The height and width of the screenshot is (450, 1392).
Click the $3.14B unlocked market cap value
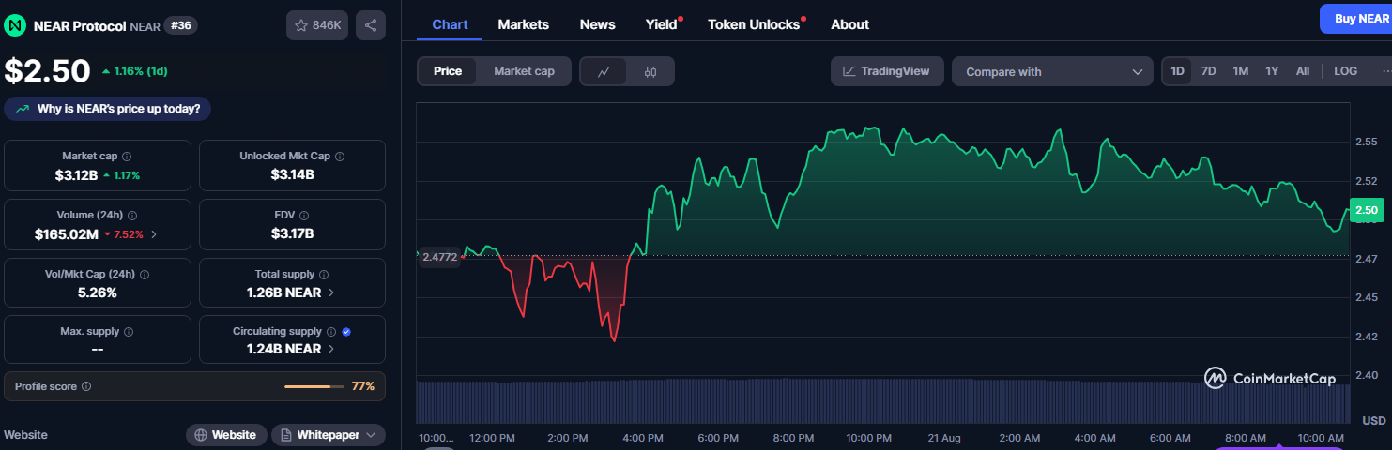tap(292, 174)
